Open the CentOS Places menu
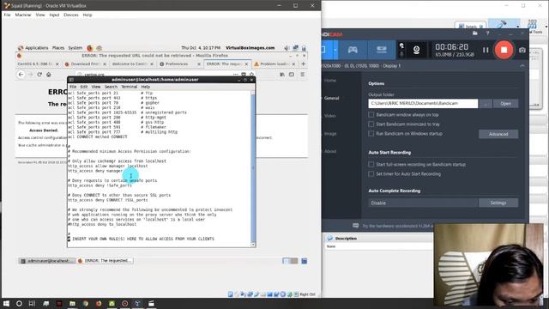 [x=58, y=48]
